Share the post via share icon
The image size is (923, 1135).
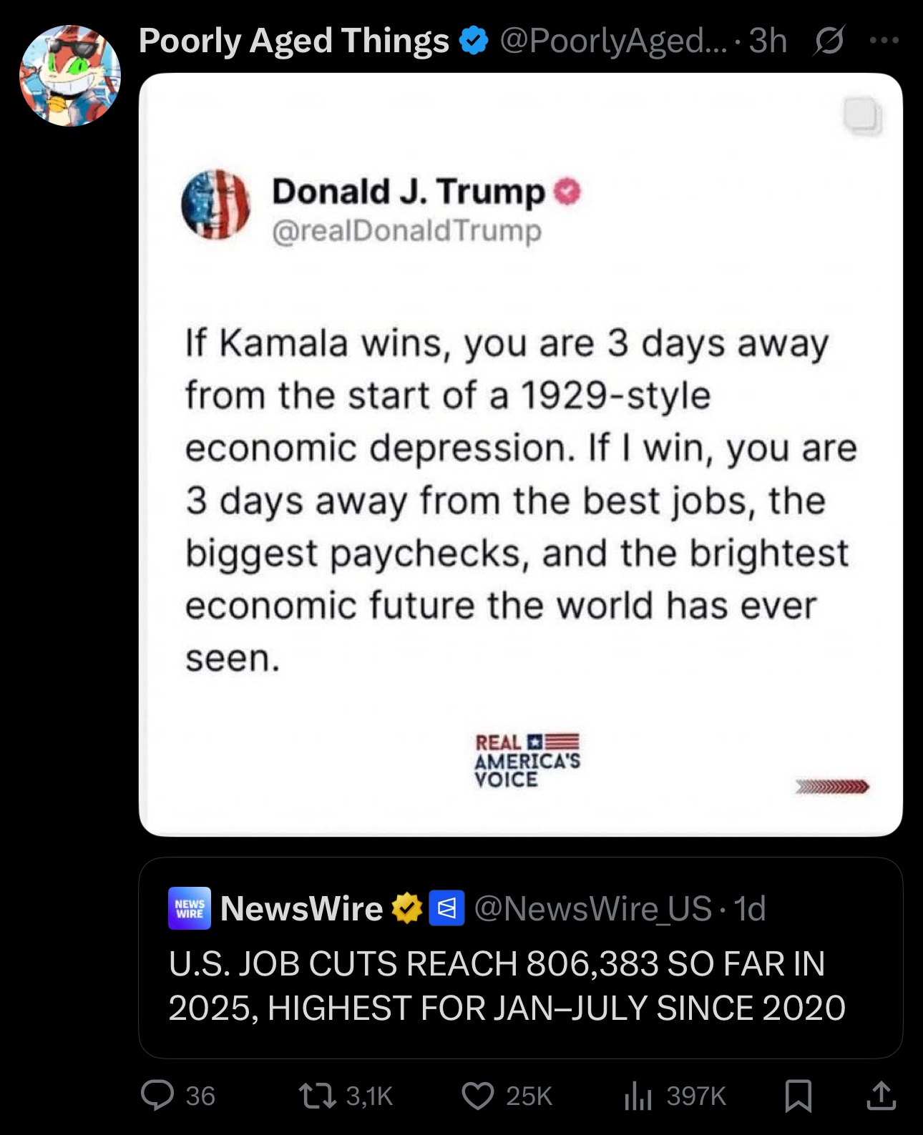tap(881, 1096)
